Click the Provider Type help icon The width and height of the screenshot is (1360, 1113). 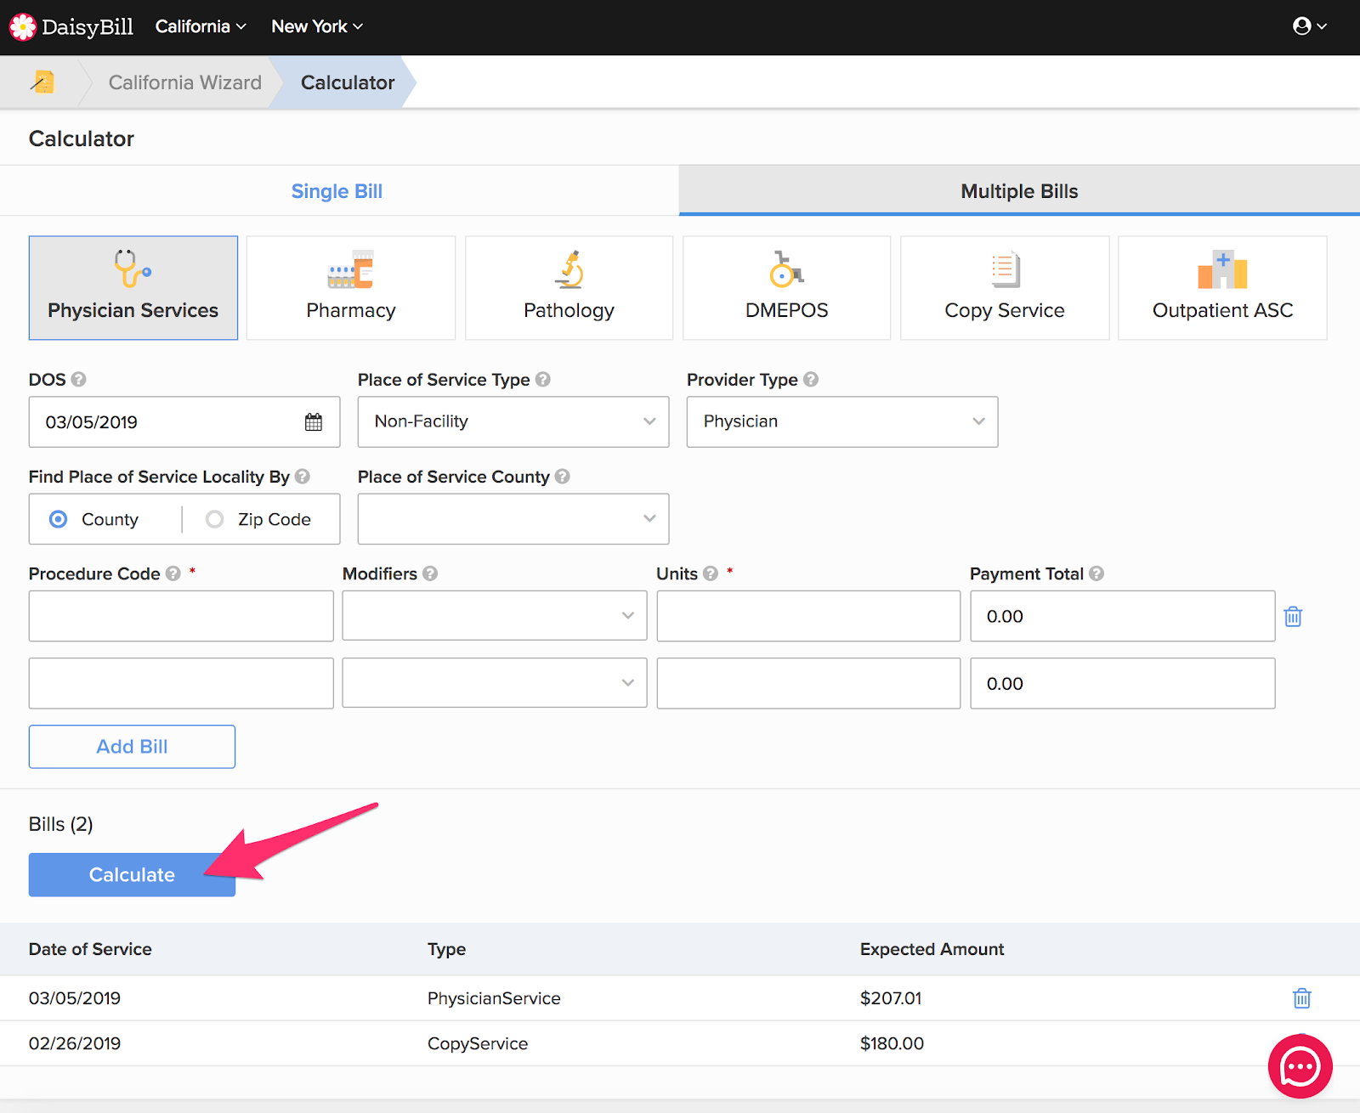click(x=811, y=379)
